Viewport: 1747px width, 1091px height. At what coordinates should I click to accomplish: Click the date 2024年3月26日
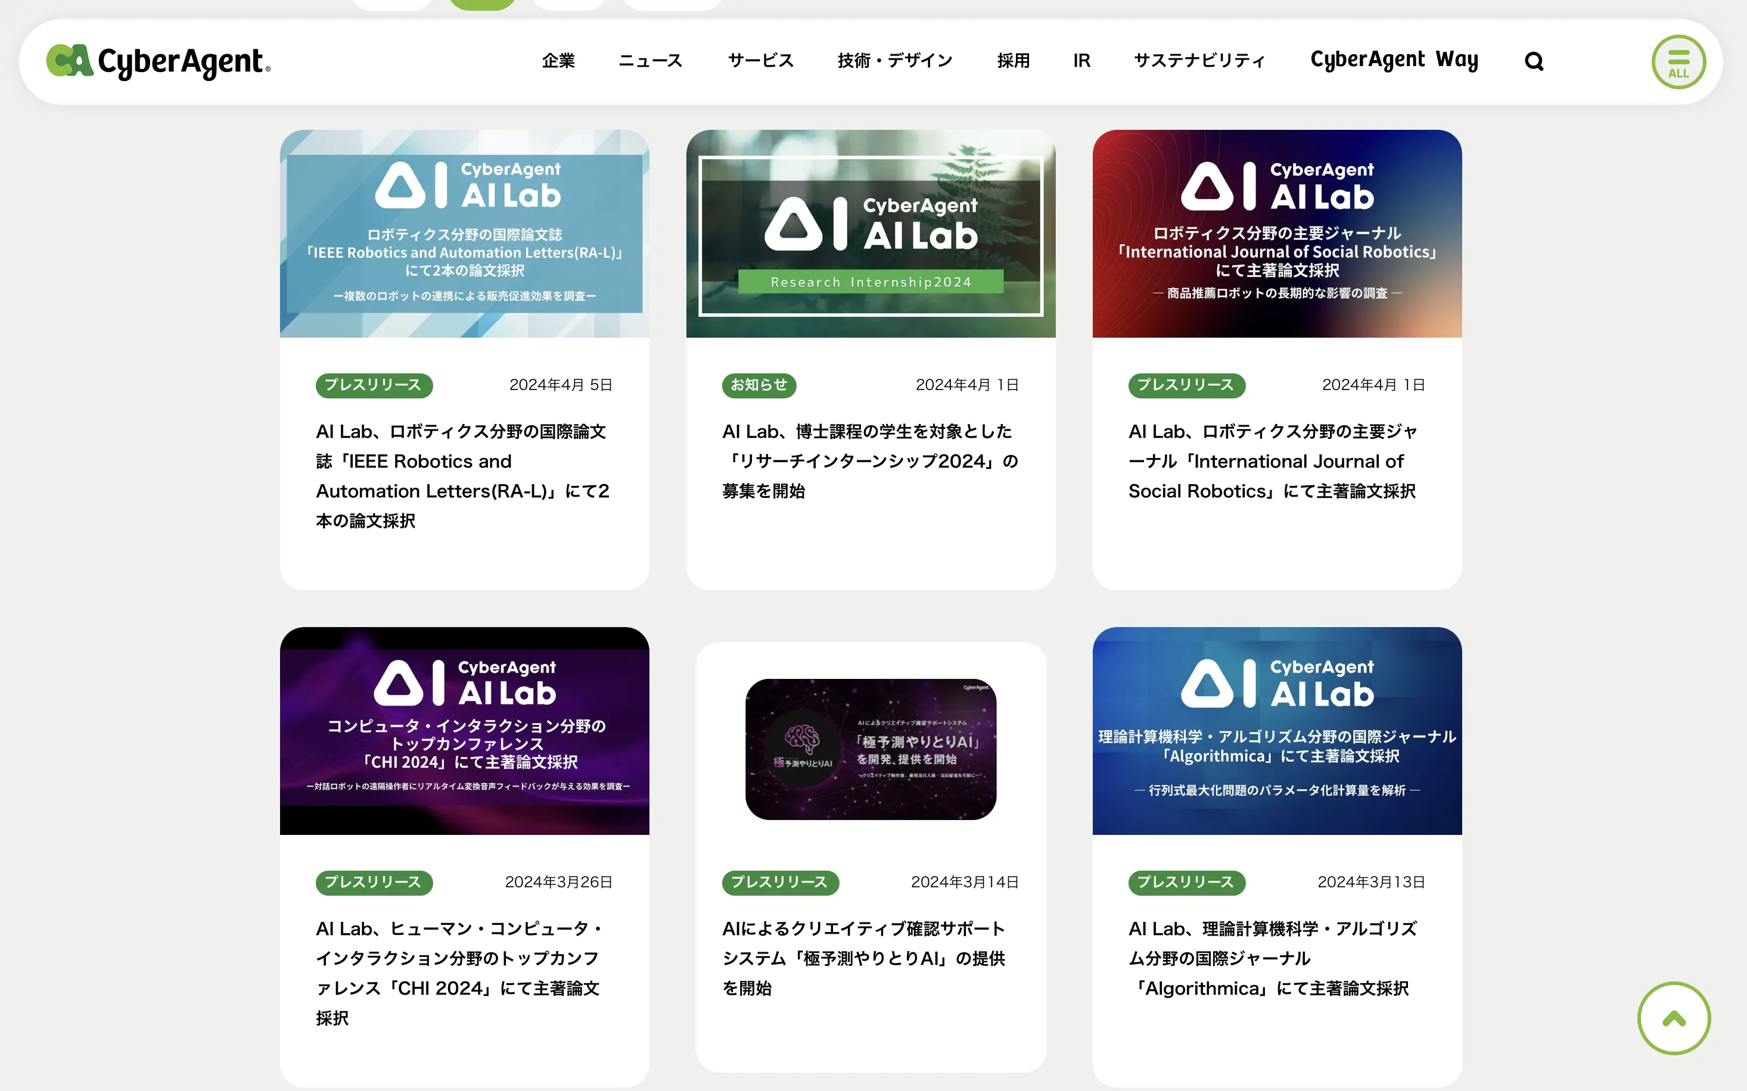tap(559, 883)
